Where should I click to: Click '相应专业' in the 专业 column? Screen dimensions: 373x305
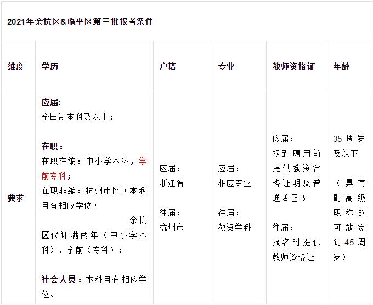(x=235, y=183)
